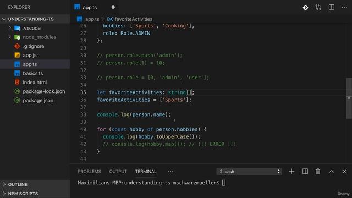
Task: Click the node_modules folder icon
Action: point(17,37)
